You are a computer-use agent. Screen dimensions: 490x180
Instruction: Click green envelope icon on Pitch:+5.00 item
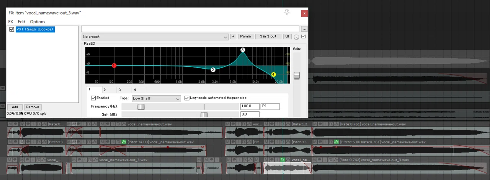[x=336, y=142]
